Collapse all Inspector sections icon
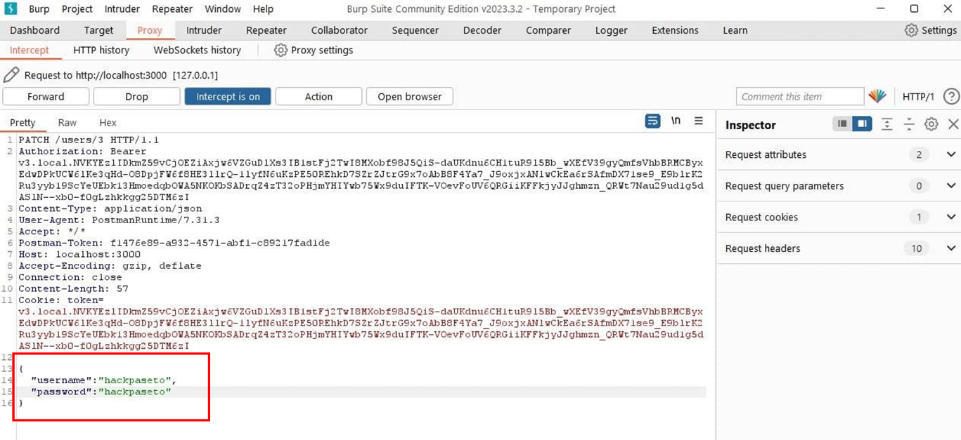This screenshot has width=961, height=440. click(909, 124)
